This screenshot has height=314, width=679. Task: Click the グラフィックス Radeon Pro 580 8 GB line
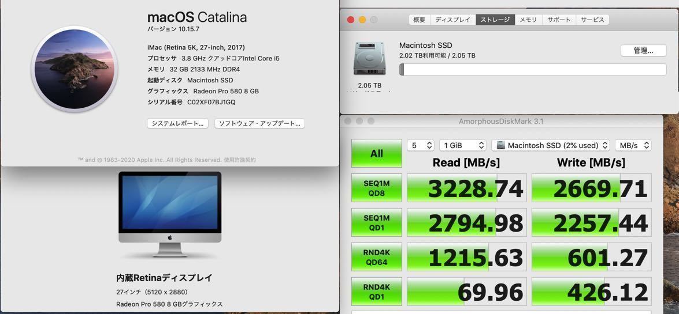tap(203, 91)
